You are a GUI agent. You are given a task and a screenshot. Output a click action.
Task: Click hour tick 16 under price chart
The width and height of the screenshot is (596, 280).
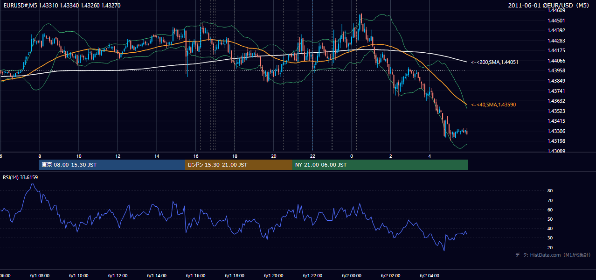[196, 156]
